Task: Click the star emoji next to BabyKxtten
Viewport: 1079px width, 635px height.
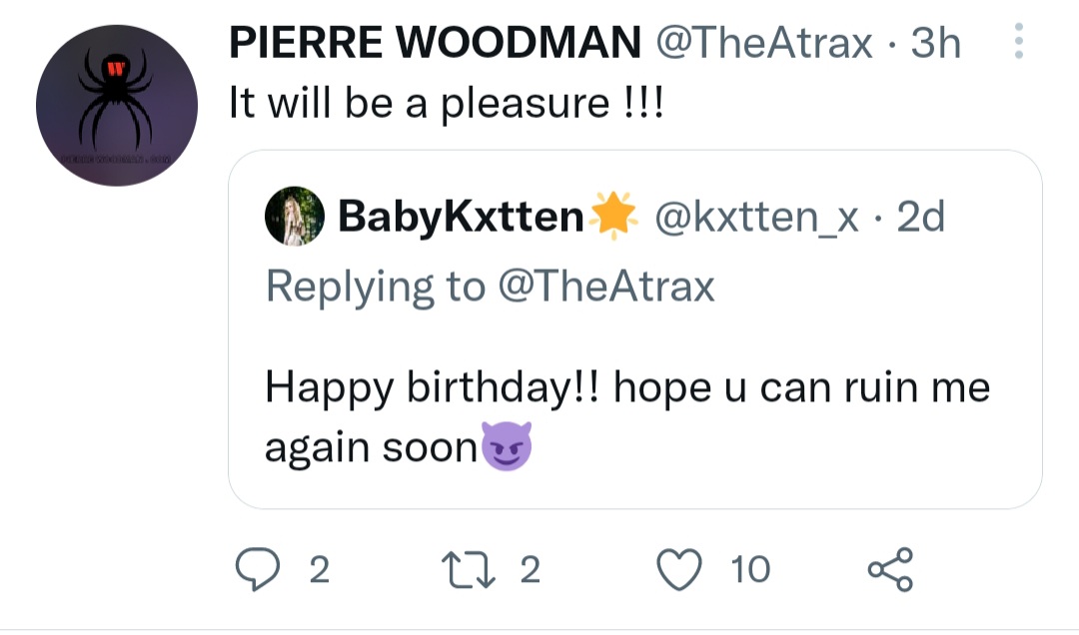Action: 613,216
